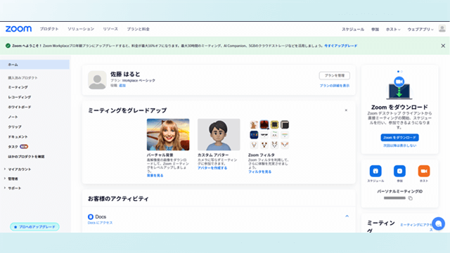Open the chat support bubble
450x253 pixels.
point(438,223)
